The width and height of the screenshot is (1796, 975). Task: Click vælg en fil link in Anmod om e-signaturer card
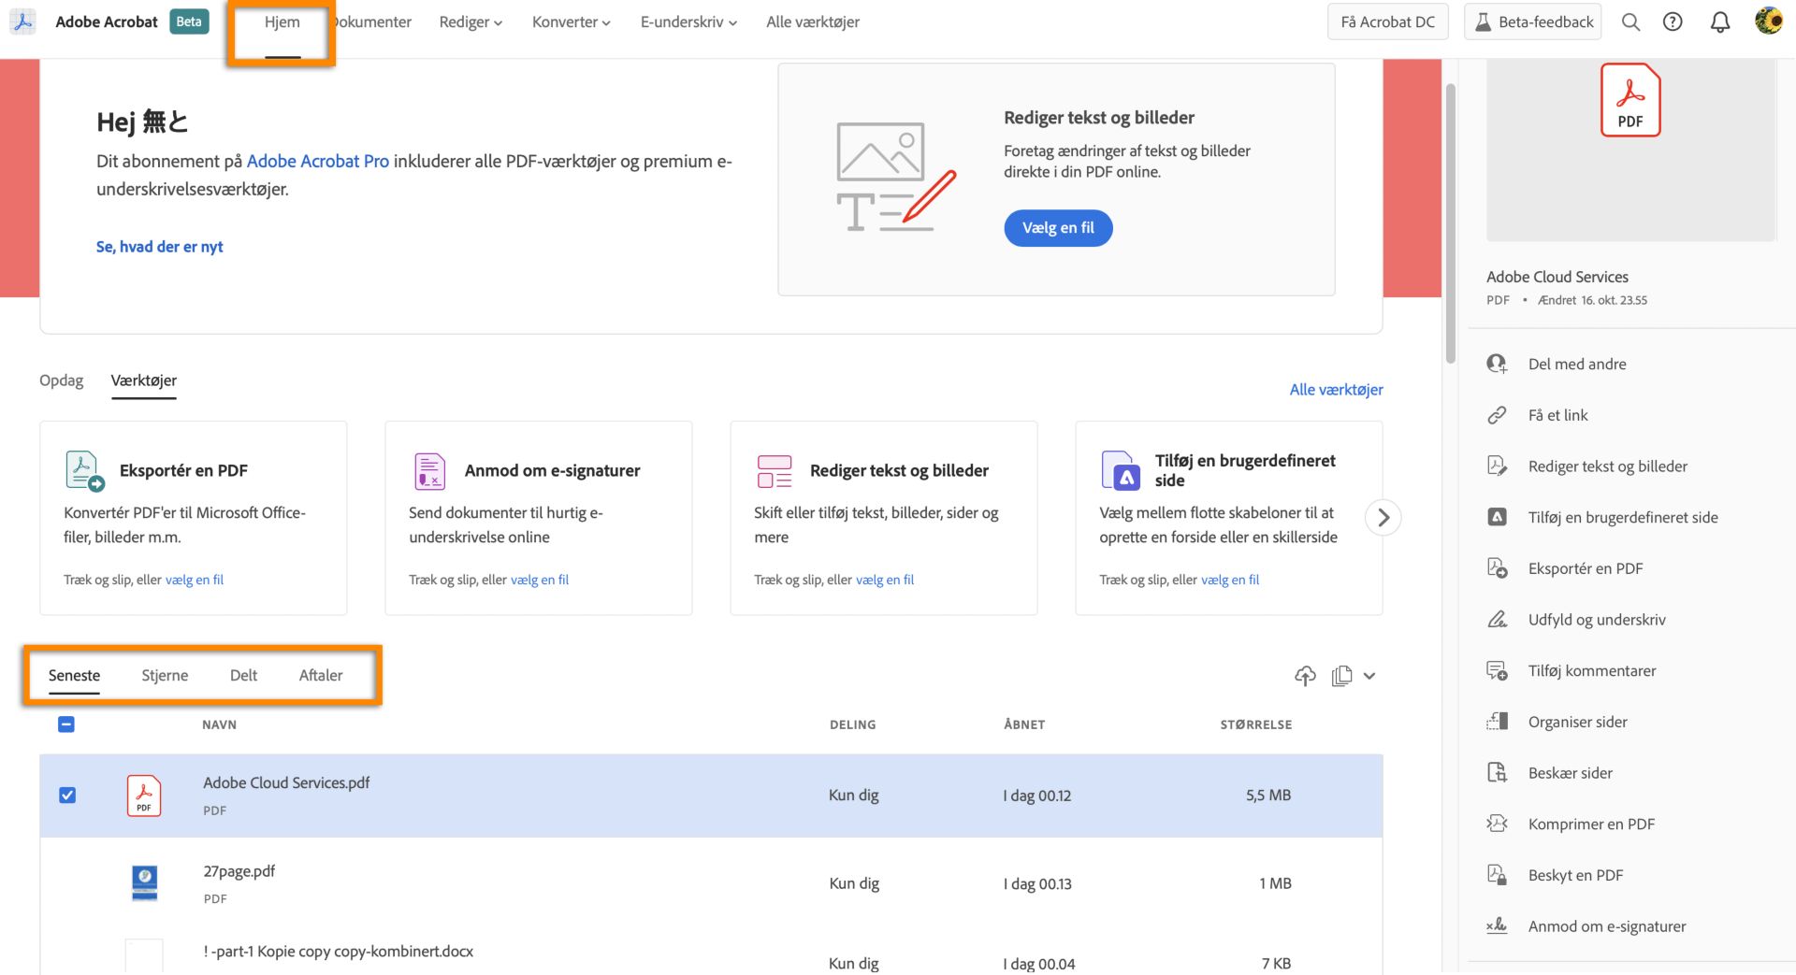[540, 580]
